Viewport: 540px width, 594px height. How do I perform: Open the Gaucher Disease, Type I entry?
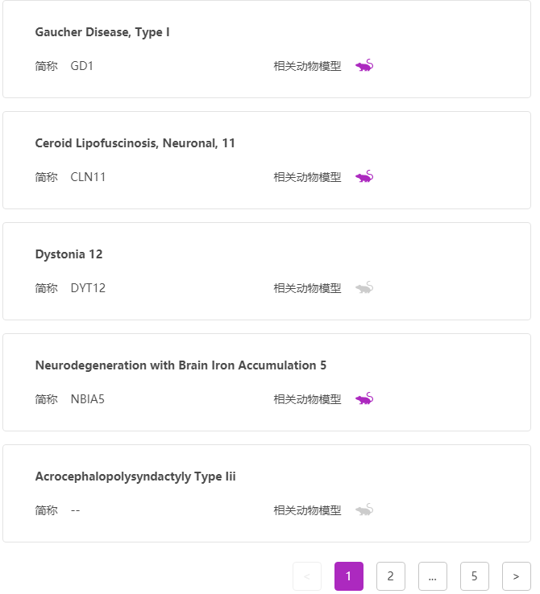pyautogui.click(x=102, y=32)
